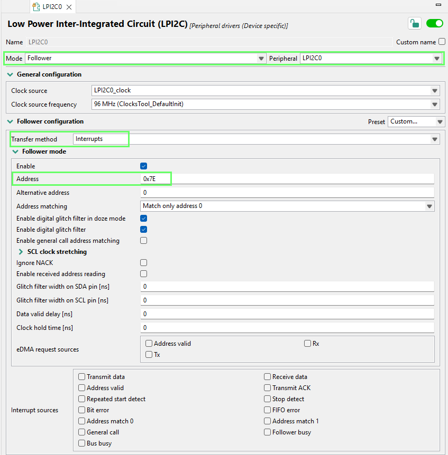Click the Name field showing LPI2C0
The image size is (448, 455).
click(209, 42)
